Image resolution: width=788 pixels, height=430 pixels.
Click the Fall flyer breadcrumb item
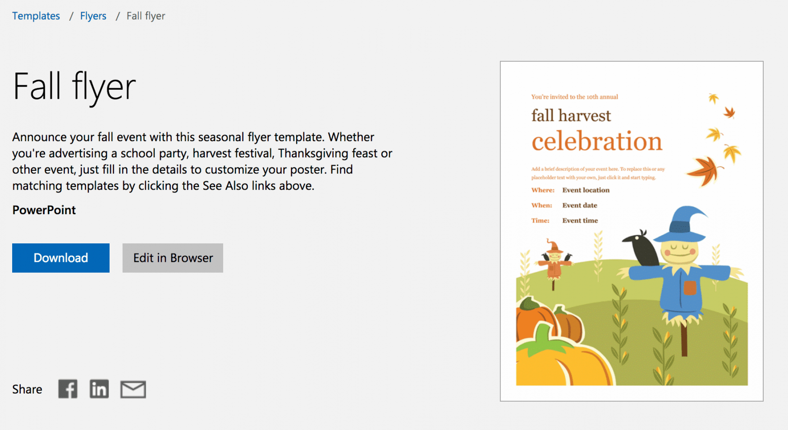[x=146, y=16]
